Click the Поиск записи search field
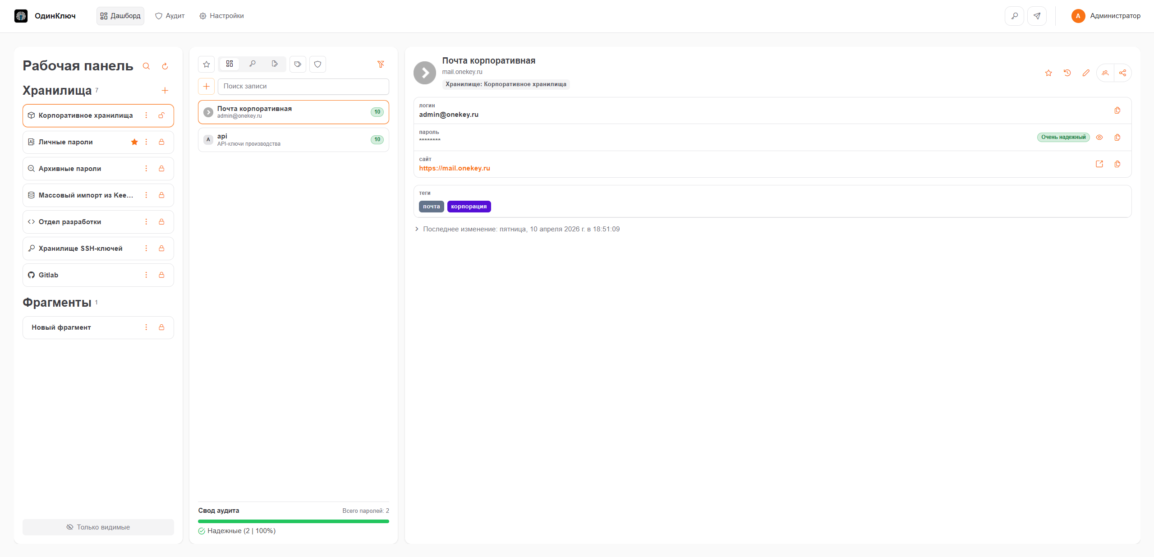The image size is (1154, 557). point(303,86)
